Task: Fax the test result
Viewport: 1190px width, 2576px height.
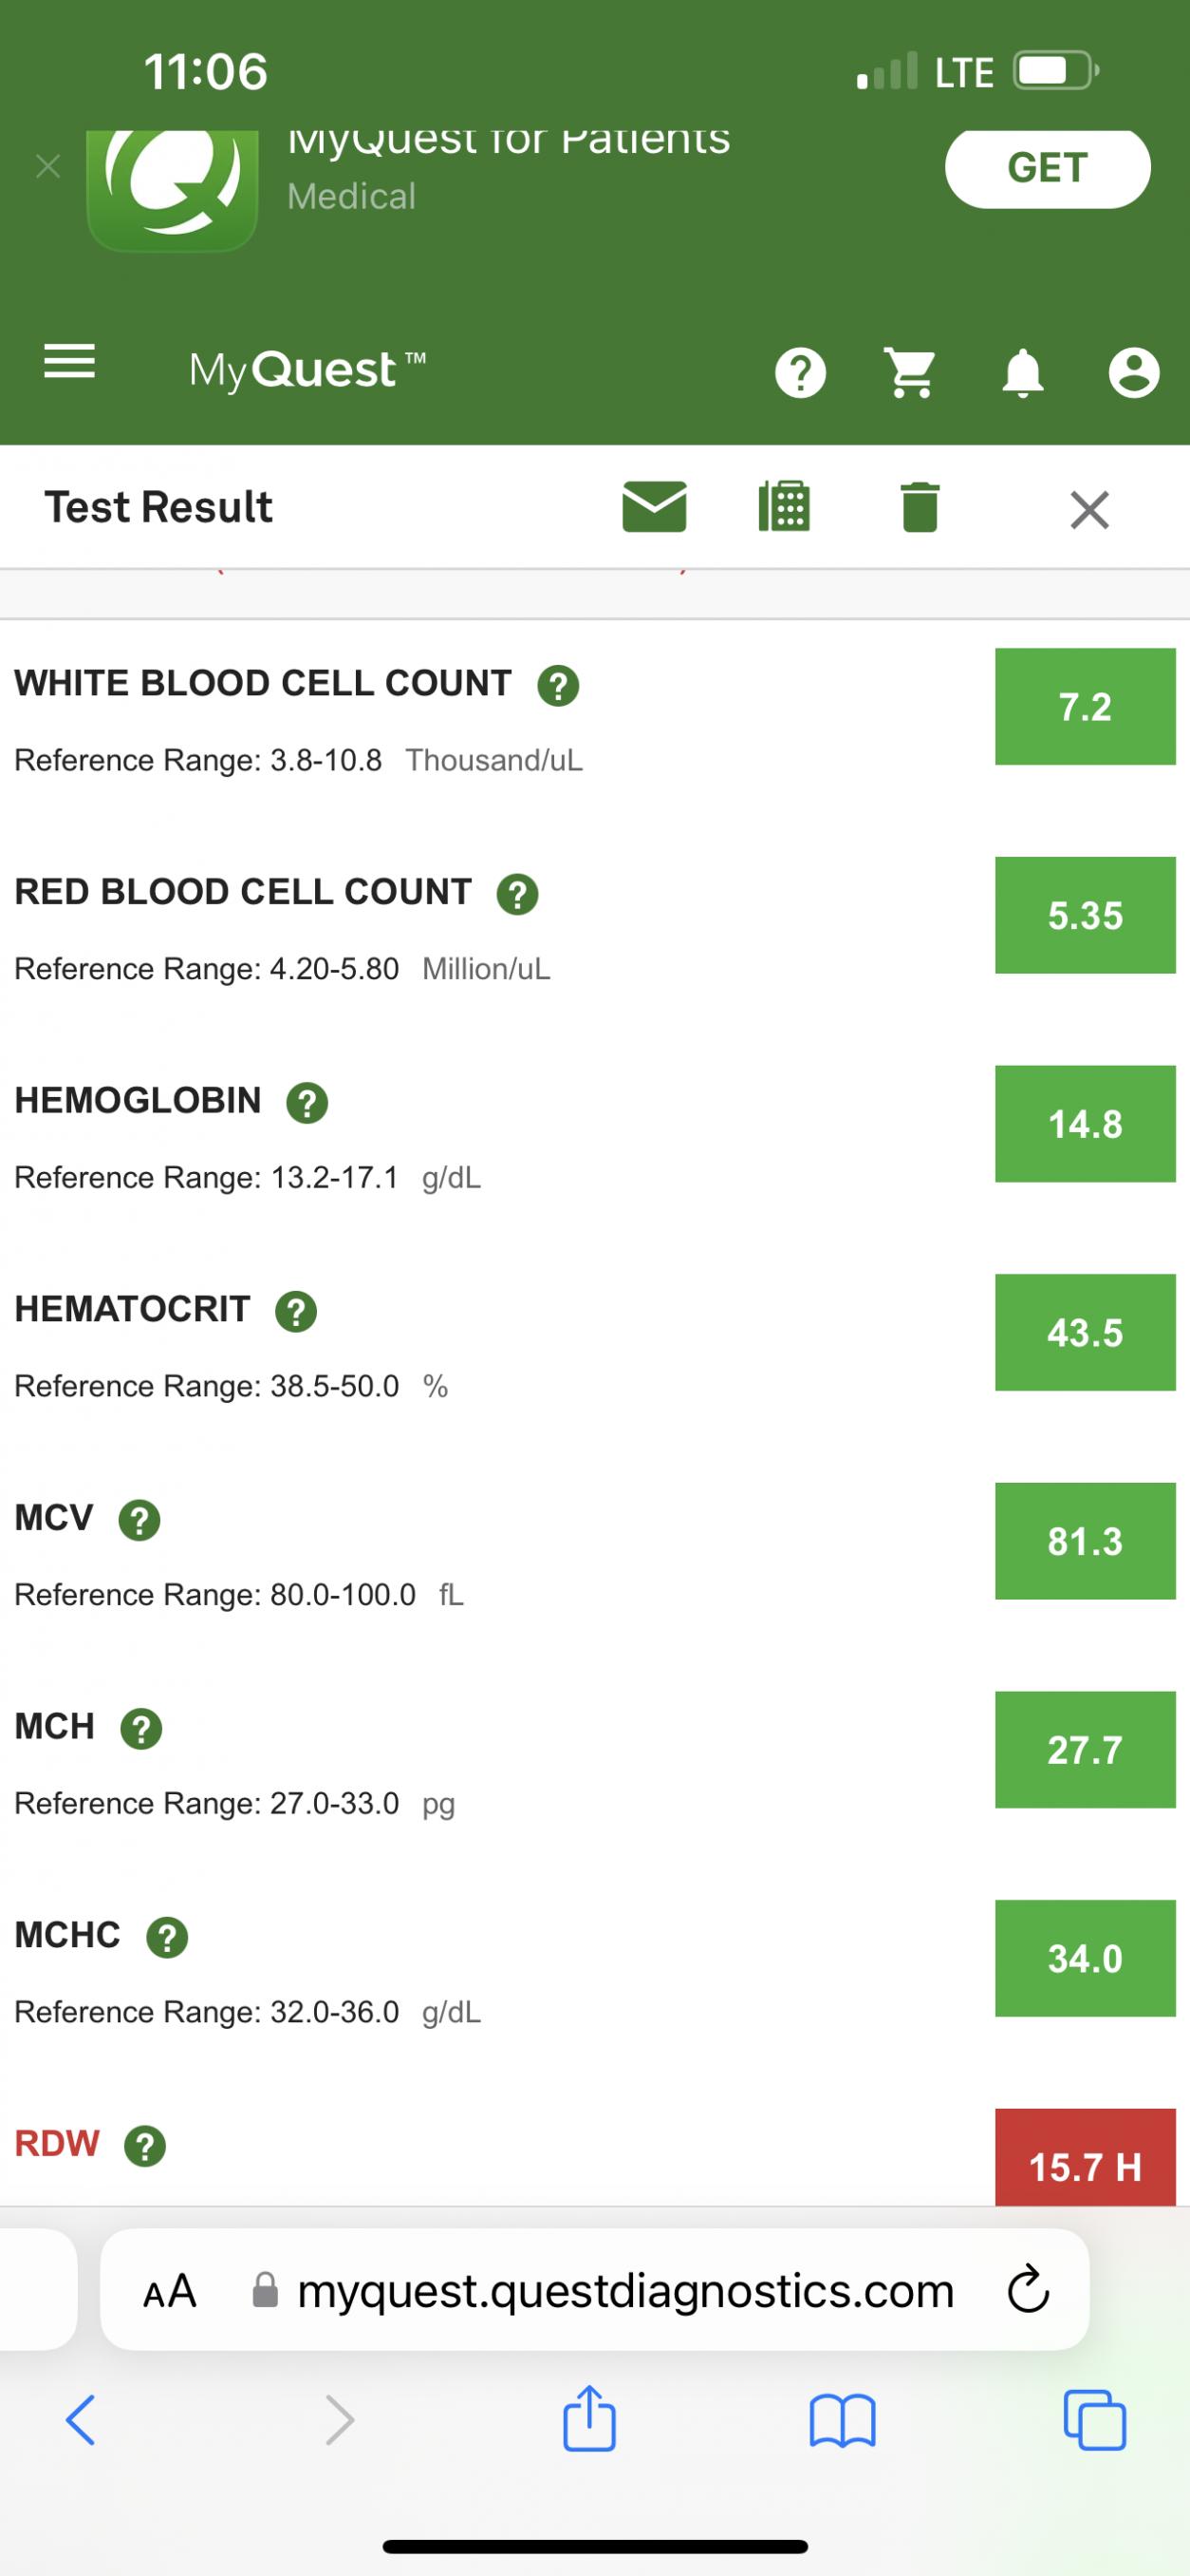Action: pos(785,506)
